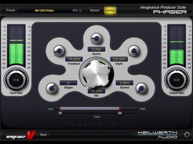Click the Speed knob
Image resolution: width=193 pixels, height=144 pixels.
96,38
